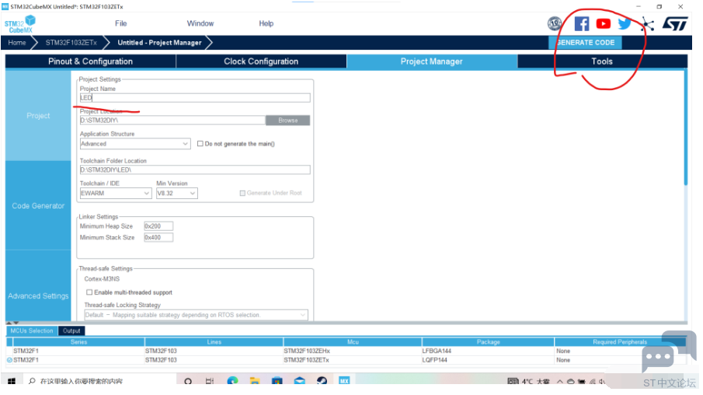Open the Twitter icon link
This screenshot has height=395, width=703.
pos(624,23)
